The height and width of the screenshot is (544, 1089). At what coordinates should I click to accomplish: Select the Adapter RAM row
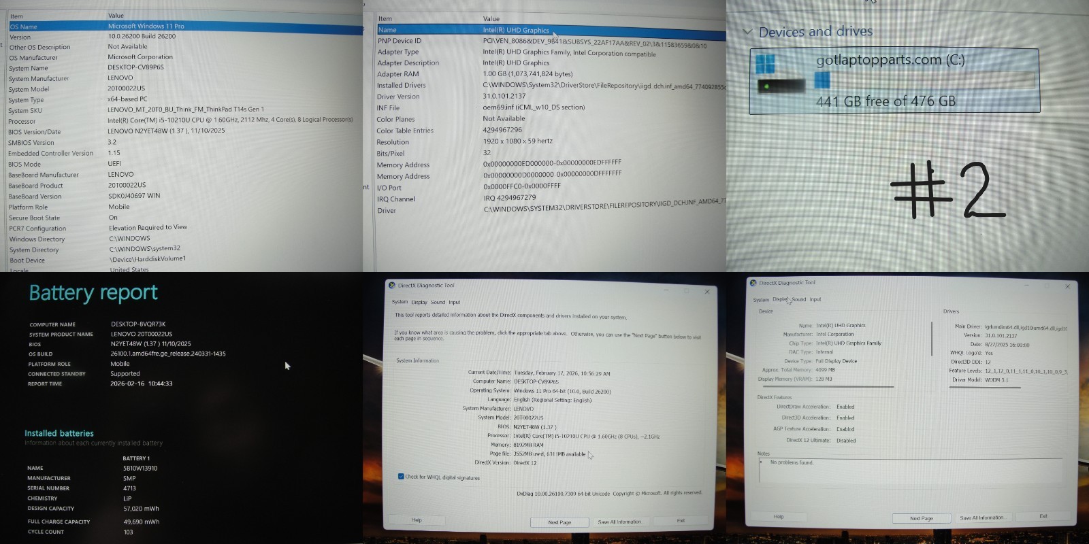551,74
